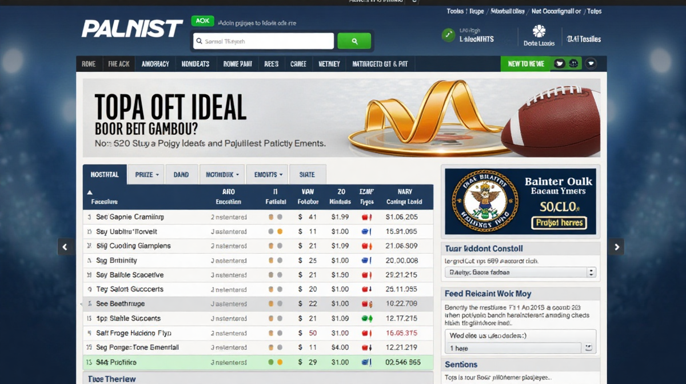The width and height of the screenshot is (686, 384).
Task: Click the 'Seg Porrger Tone Ememiall' row name
Action: [x=137, y=347]
